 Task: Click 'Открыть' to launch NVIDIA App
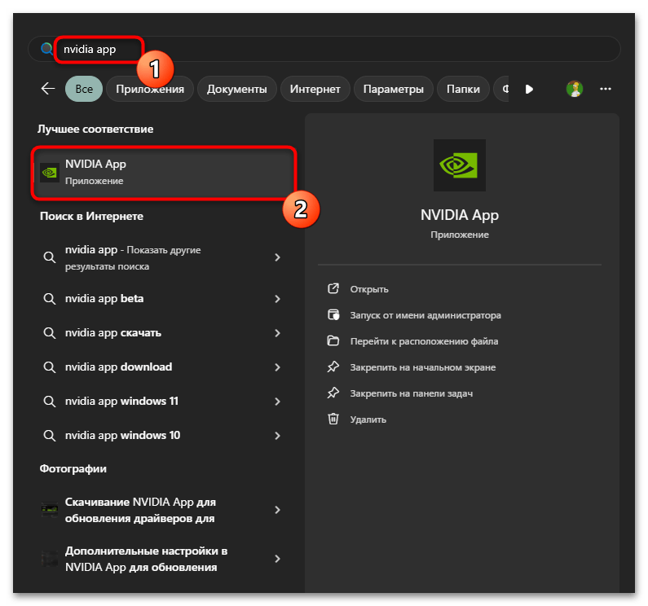369,289
